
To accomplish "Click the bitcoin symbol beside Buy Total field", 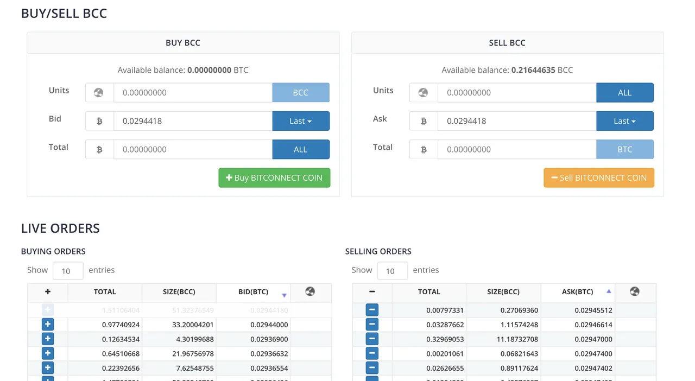I will click(99, 149).
